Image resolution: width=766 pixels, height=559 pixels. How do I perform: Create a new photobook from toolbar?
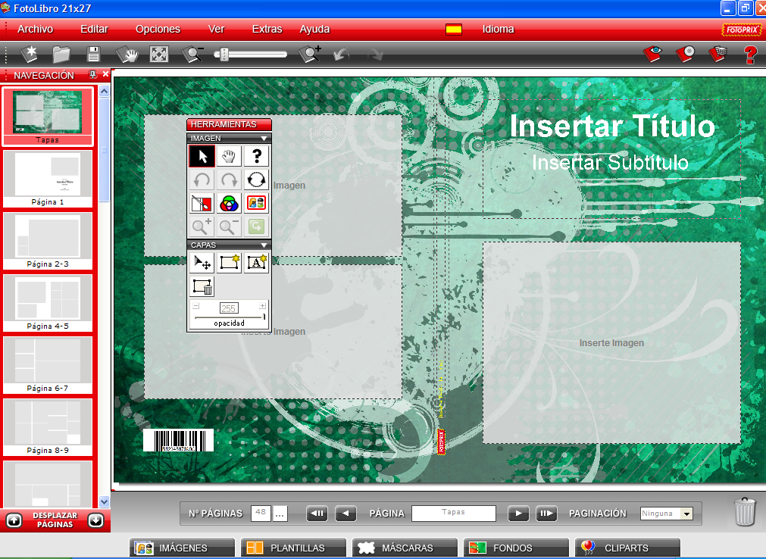click(30, 55)
